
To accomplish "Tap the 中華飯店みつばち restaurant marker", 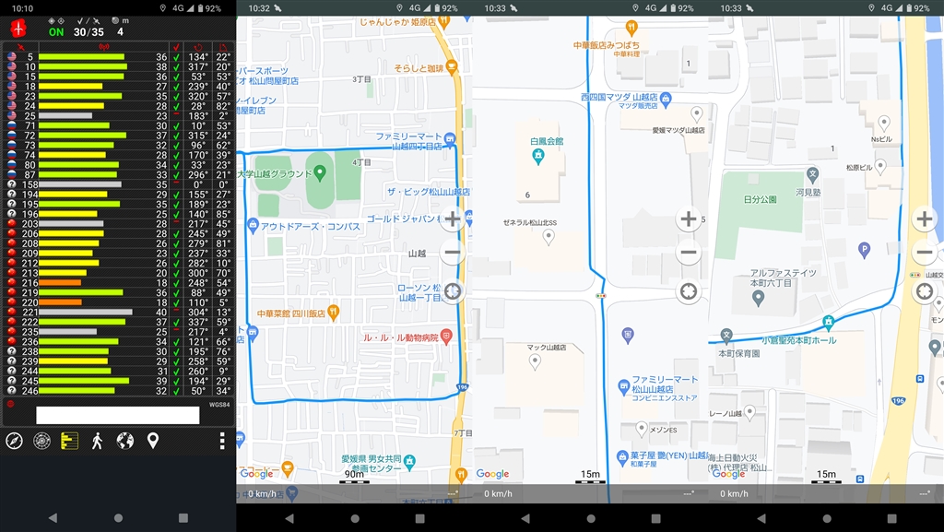I will point(631,28).
